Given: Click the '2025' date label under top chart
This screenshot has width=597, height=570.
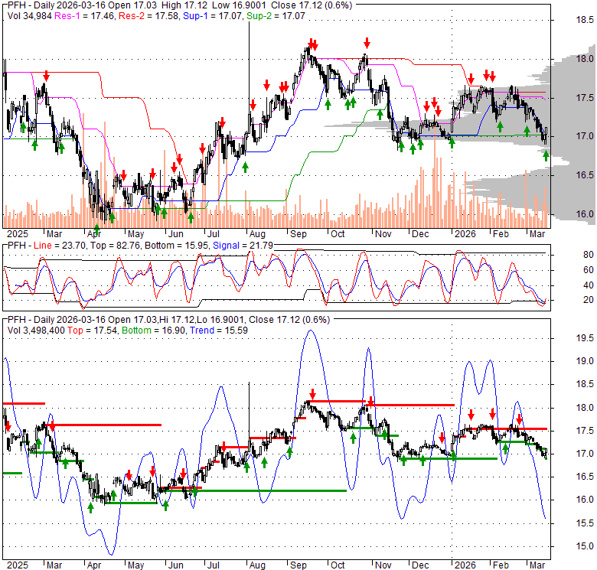Looking at the screenshot, I should 18,233.
